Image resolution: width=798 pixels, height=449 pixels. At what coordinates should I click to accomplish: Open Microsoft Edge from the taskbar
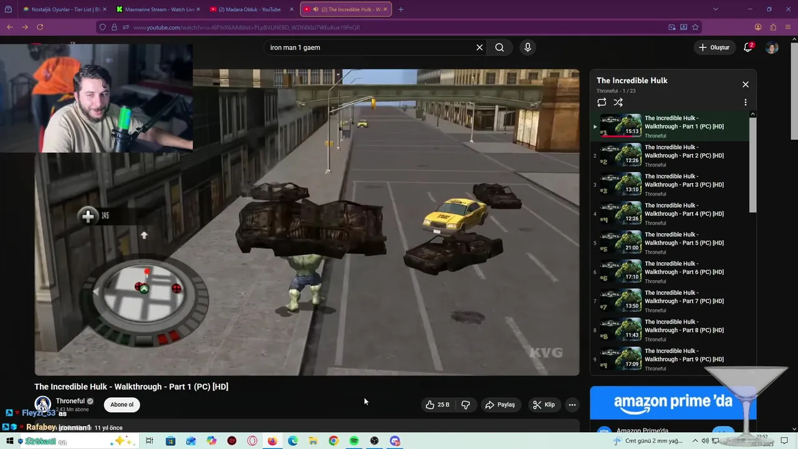pos(293,441)
